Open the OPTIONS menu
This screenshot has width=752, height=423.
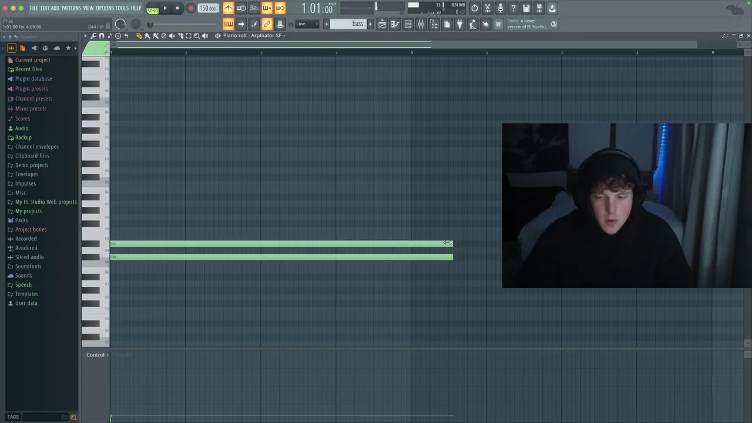[105, 8]
